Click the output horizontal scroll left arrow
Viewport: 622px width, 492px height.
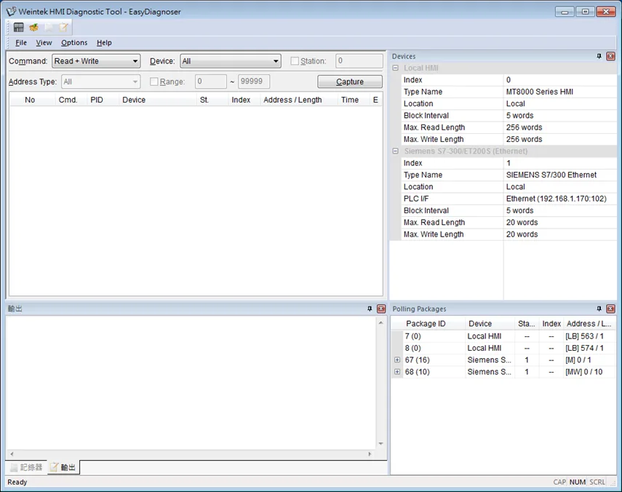(12, 454)
